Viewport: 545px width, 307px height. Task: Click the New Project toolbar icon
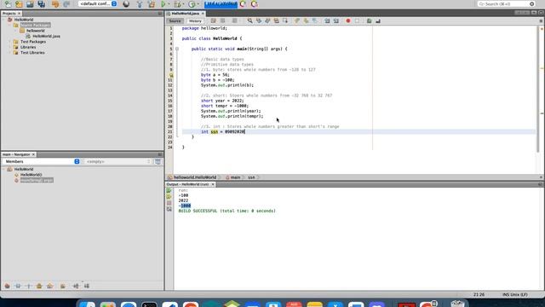(x=19, y=4)
